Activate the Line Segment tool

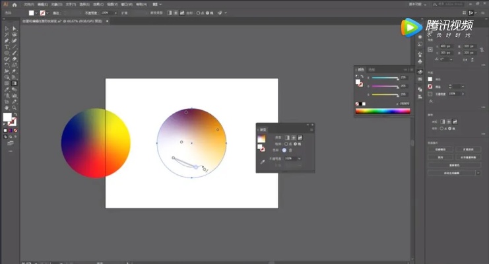pyautogui.click(x=15, y=47)
